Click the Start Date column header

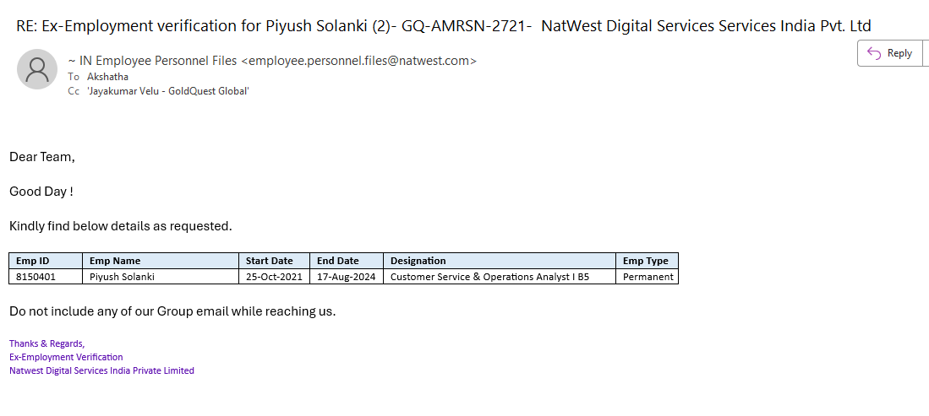point(269,261)
